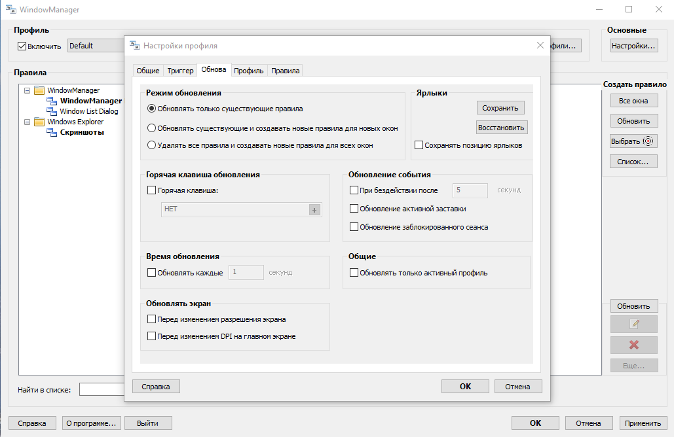This screenshot has height=437, width=674.
Task: Click the Все окна button
Action: (634, 101)
